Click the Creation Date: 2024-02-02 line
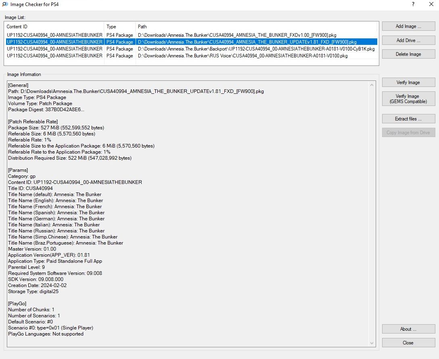The height and width of the screenshot is (359, 439). tap(37, 285)
